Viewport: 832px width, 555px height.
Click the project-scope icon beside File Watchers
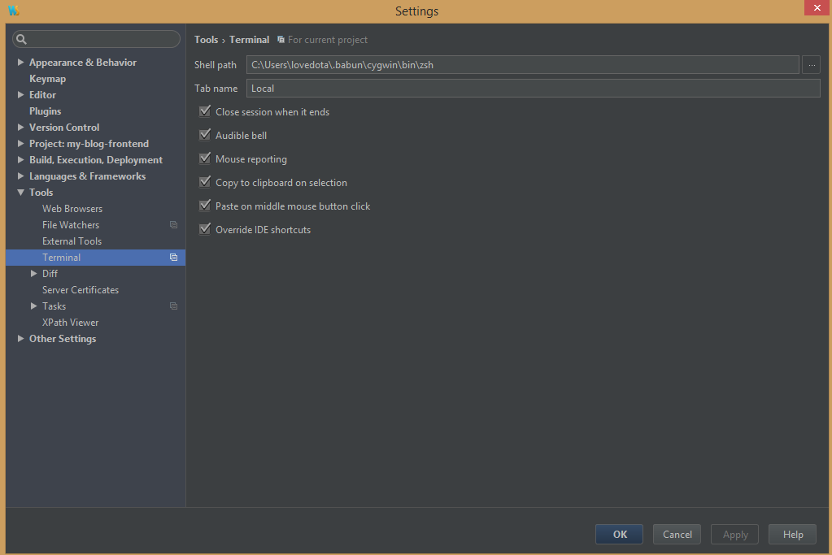tap(173, 224)
